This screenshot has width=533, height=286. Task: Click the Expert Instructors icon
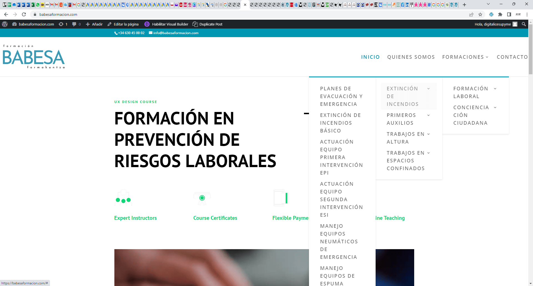pyautogui.click(x=123, y=198)
